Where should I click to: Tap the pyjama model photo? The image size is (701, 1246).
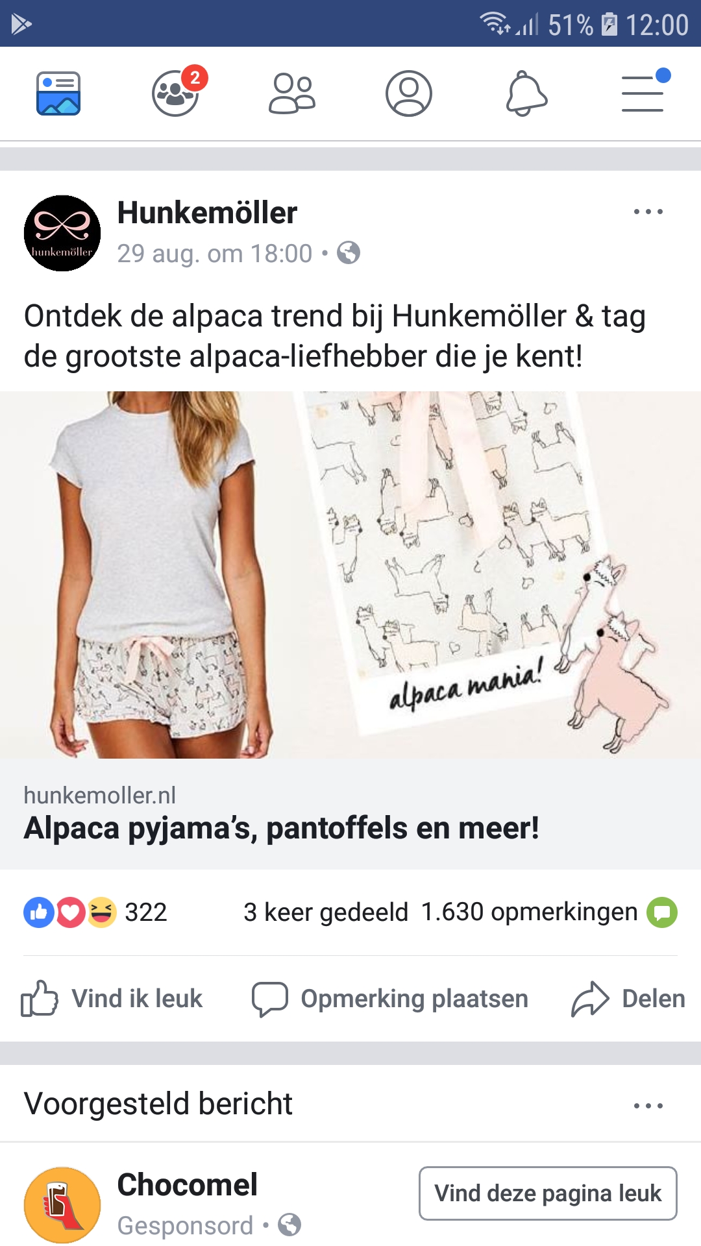pos(350,575)
